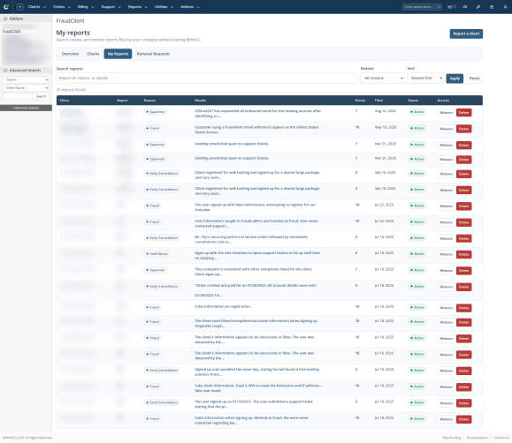Screen dimensions: 512x443
Task: Click the WHMCS logo icon
Action: [x=6, y=6]
